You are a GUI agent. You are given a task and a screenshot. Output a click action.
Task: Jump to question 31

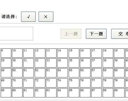[x=29, y=63]
